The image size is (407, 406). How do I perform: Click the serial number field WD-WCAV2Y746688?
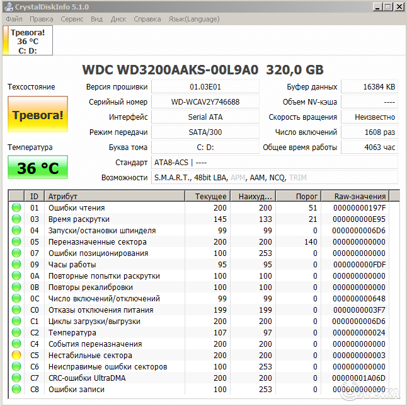[x=205, y=101]
